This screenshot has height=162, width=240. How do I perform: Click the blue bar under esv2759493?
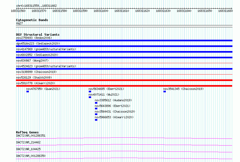(x=124, y=40)
